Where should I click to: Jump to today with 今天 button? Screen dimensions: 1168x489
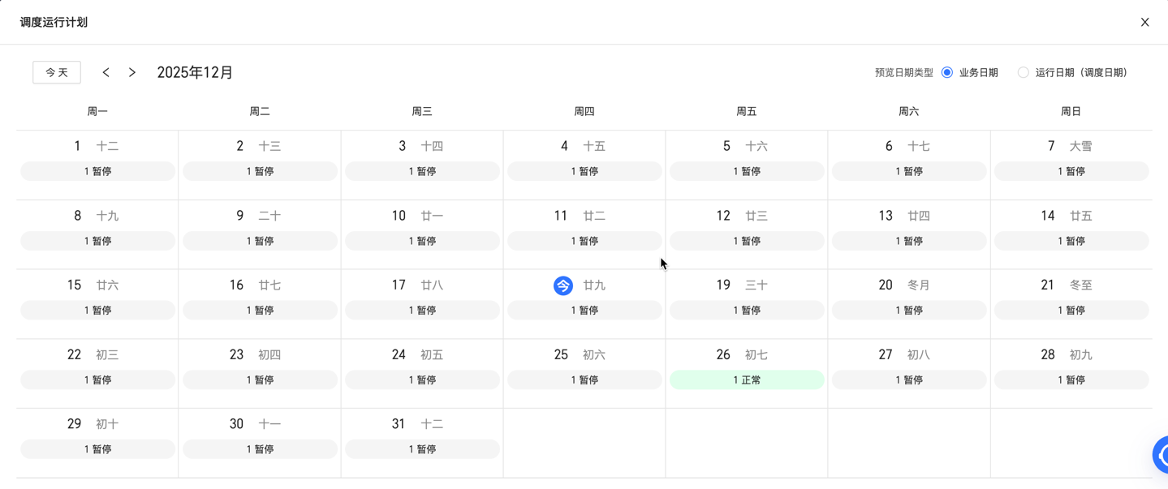pyautogui.click(x=57, y=72)
